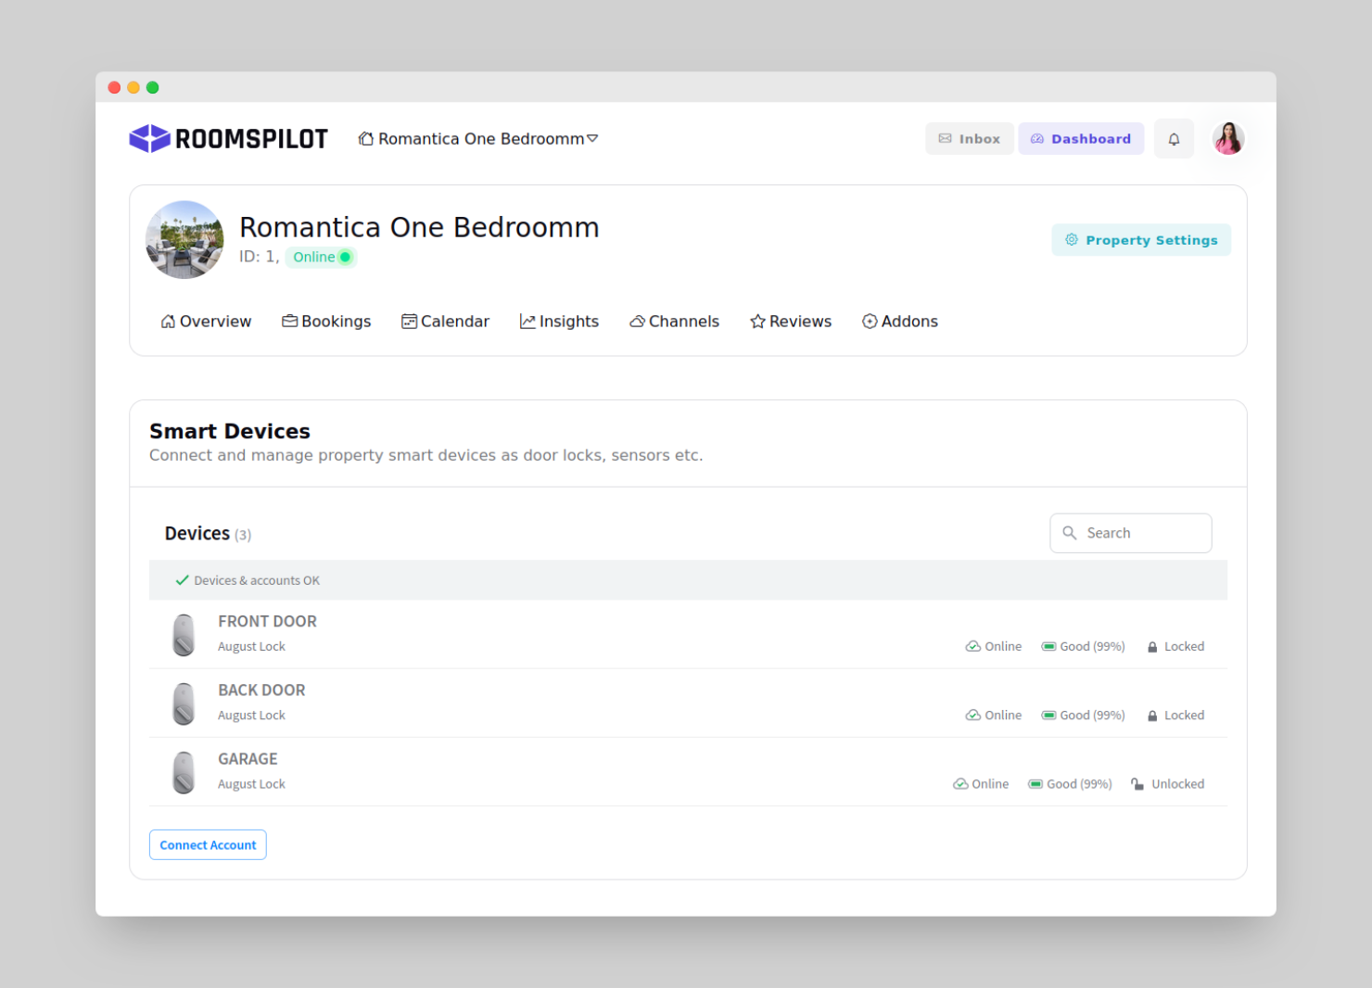Open the Inbox button
This screenshot has width=1372, height=988.
pos(969,139)
